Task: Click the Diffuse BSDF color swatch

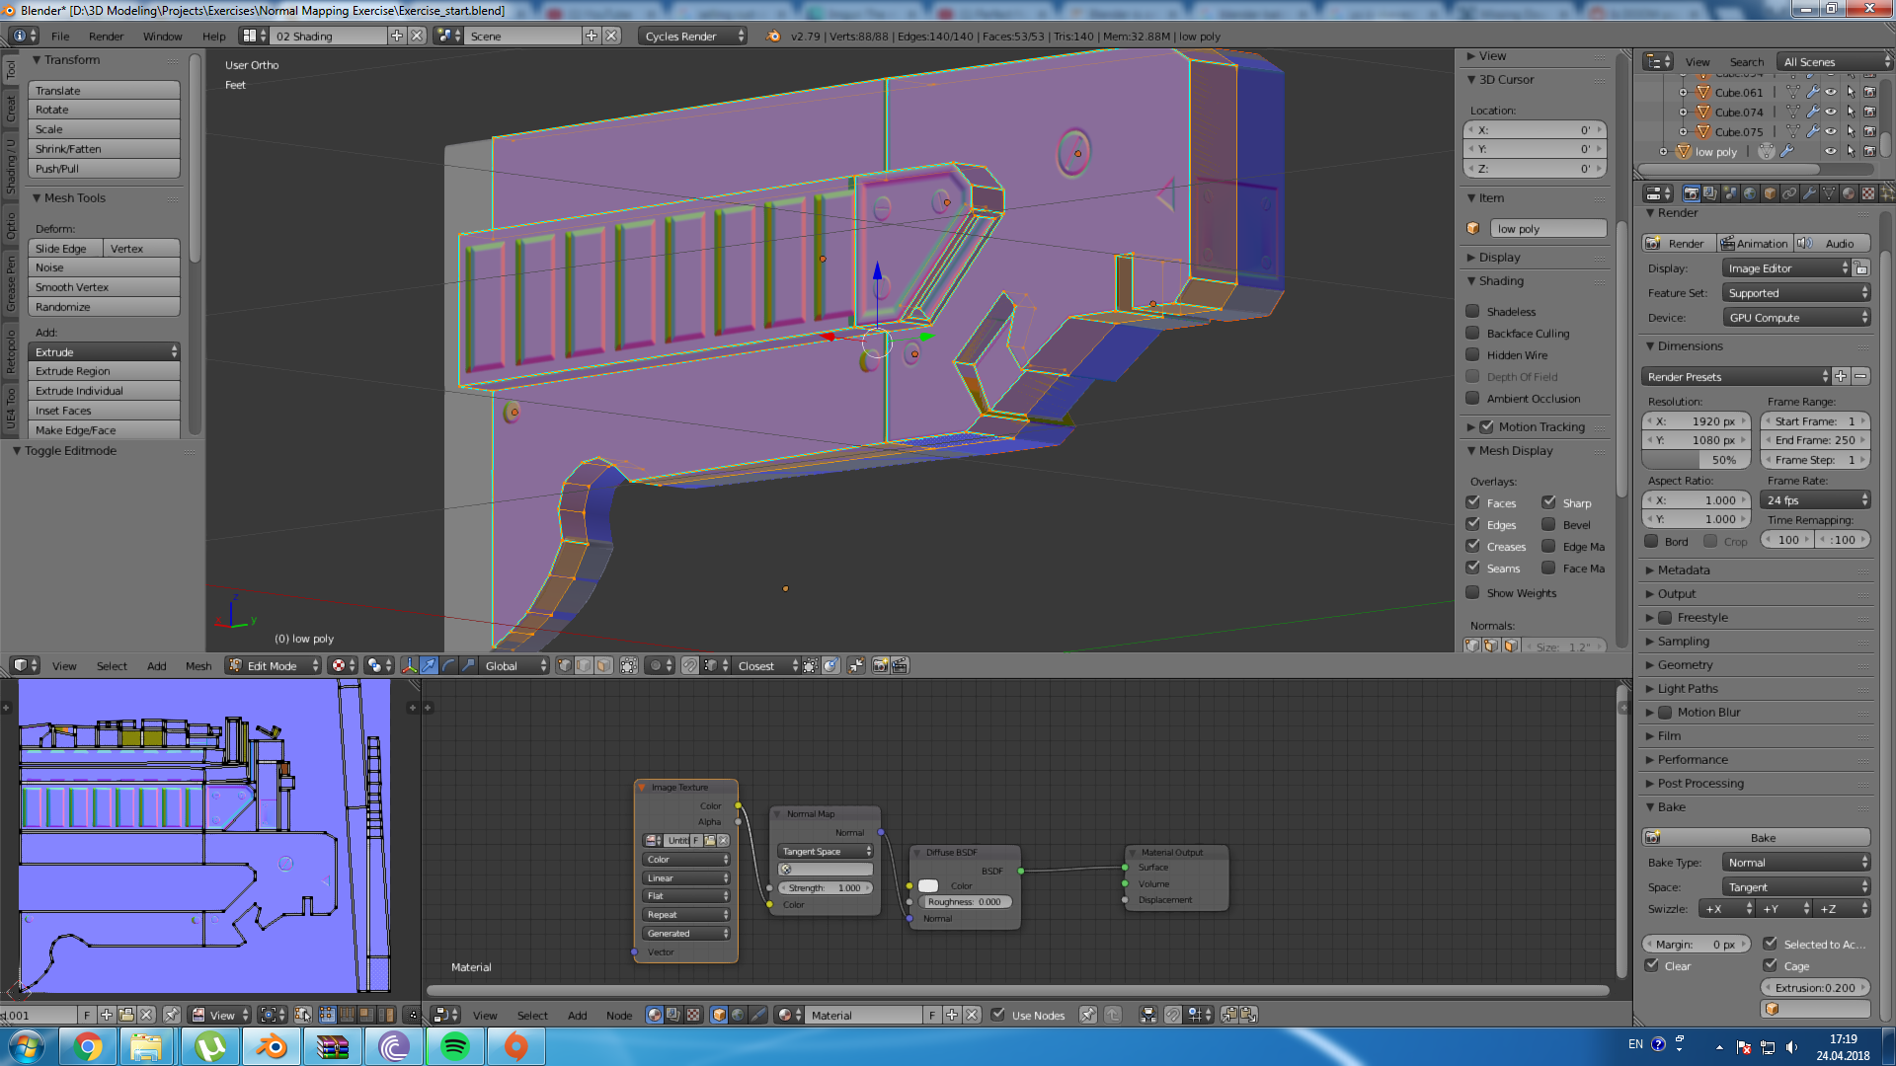Action: point(928,886)
